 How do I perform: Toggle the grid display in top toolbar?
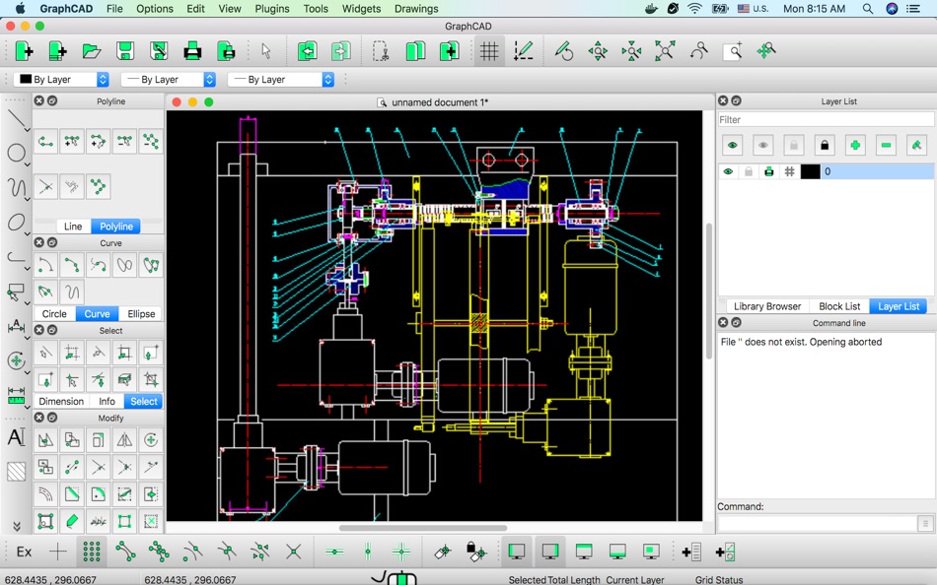click(489, 51)
